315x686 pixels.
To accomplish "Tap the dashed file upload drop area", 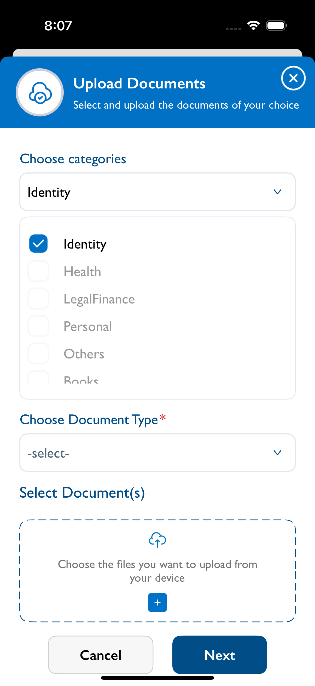I will [x=157, y=571].
